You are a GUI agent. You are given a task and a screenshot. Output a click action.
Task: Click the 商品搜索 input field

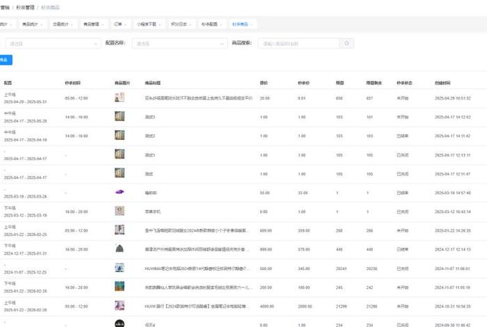pyautogui.click(x=298, y=43)
